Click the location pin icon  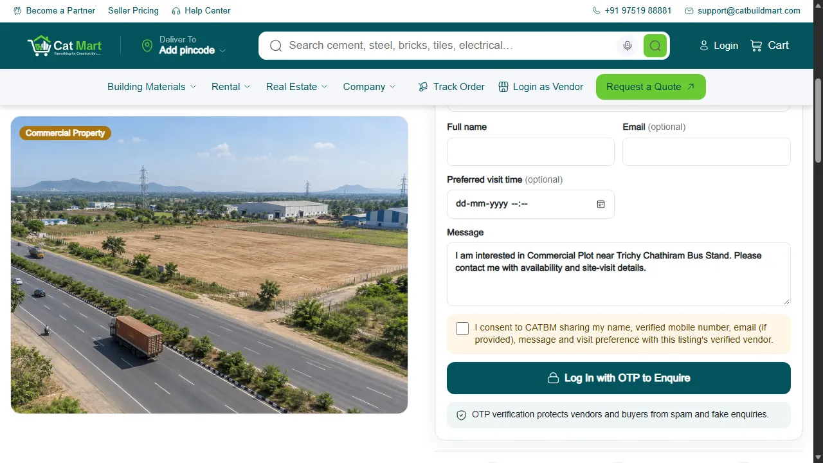click(x=147, y=46)
